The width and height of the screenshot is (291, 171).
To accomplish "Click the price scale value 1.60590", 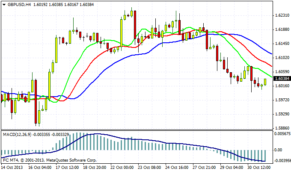I will coord(282,72).
